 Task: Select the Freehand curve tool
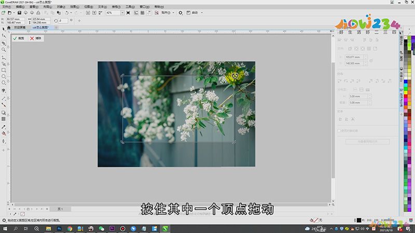[x=4, y=57]
